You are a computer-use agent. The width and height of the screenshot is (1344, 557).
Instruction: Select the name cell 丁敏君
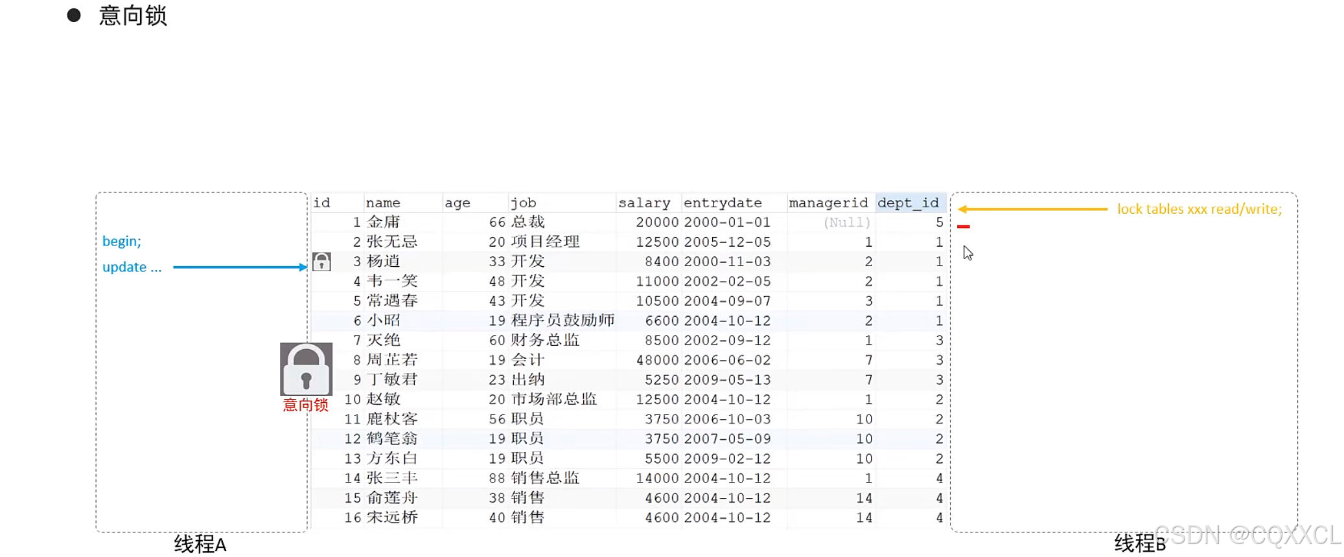point(392,380)
